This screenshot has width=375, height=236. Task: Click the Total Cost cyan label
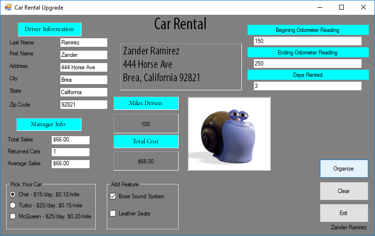146,141
